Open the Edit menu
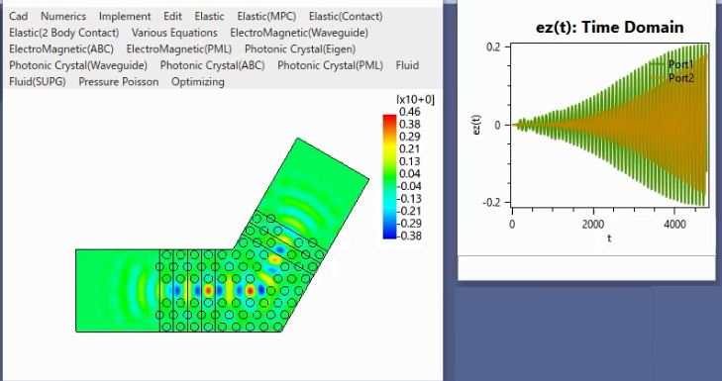This screenshot has height=381, width=722. (172, 16)
